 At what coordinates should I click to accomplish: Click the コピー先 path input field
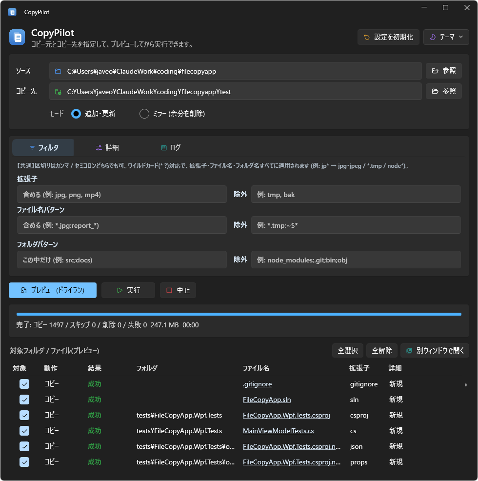tap(235, 91)
